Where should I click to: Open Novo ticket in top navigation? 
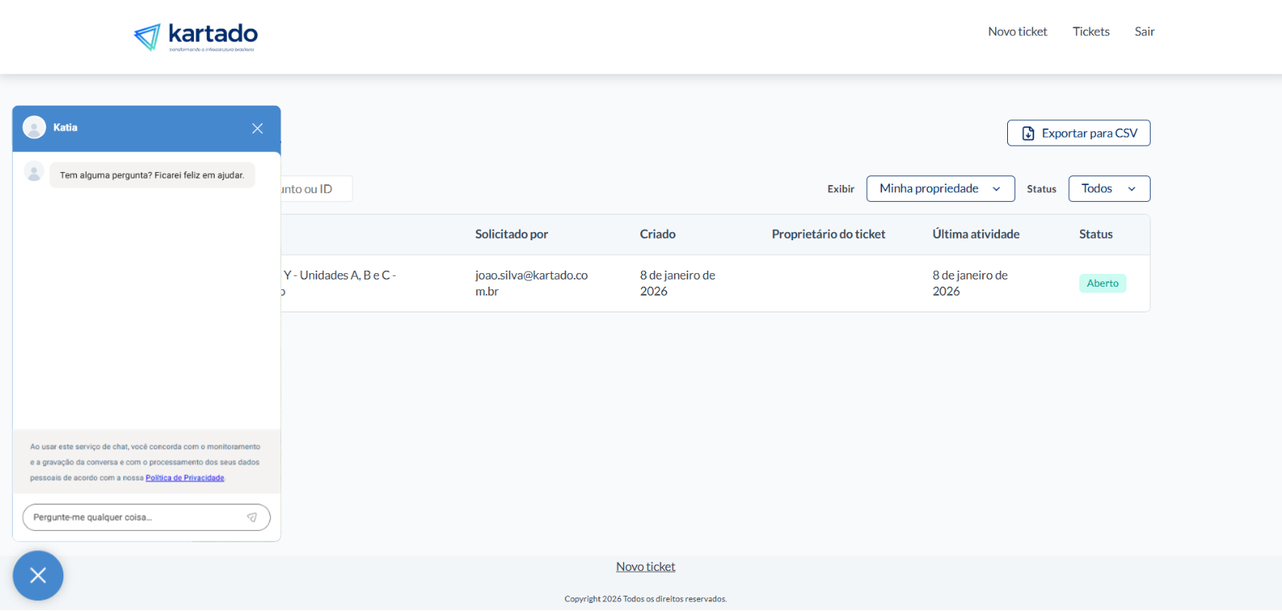[1017, 32]
